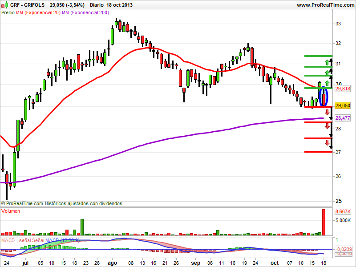
Task: Click the 5.000K volume axis label
Action: [343, 220]
